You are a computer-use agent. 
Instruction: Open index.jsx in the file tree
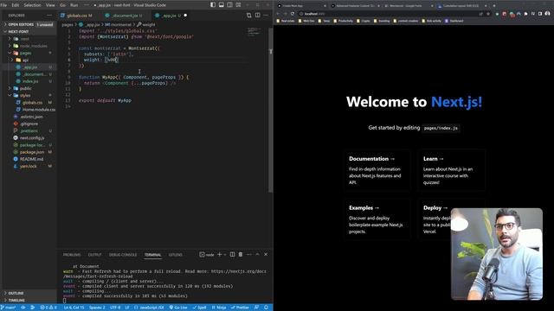[30, 81]
